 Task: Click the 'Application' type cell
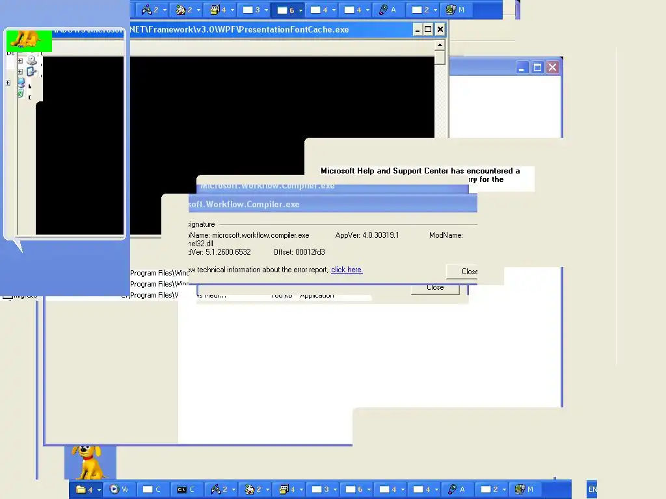[x=317, y=296]
